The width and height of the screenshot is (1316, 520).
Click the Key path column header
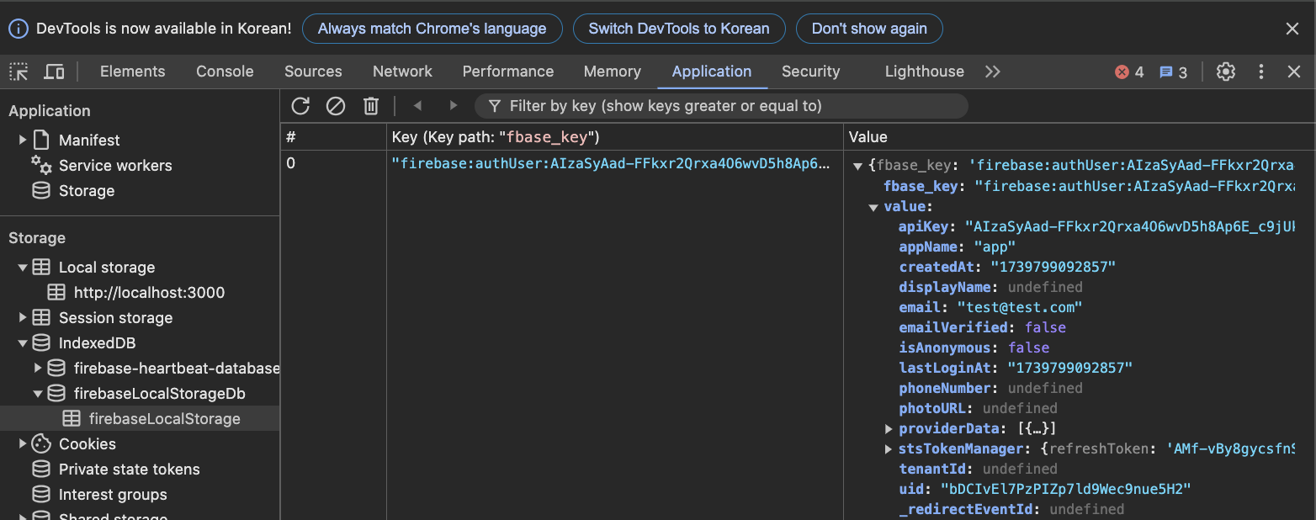coord(614,136)
